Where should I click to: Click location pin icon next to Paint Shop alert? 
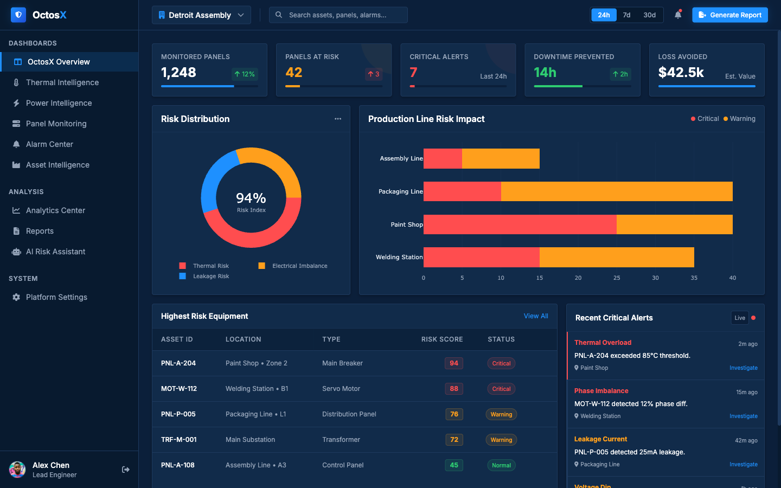click(x=577, y=368)
